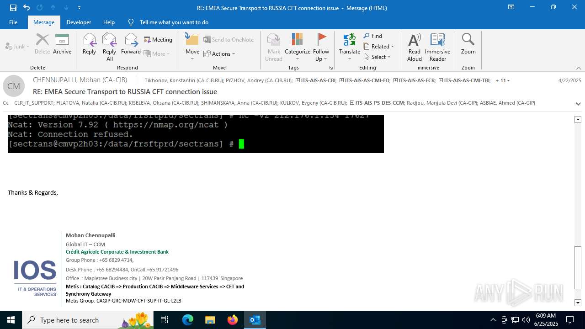Open Task View on the taskbar
585x329 pixels.
click(165, 320)
